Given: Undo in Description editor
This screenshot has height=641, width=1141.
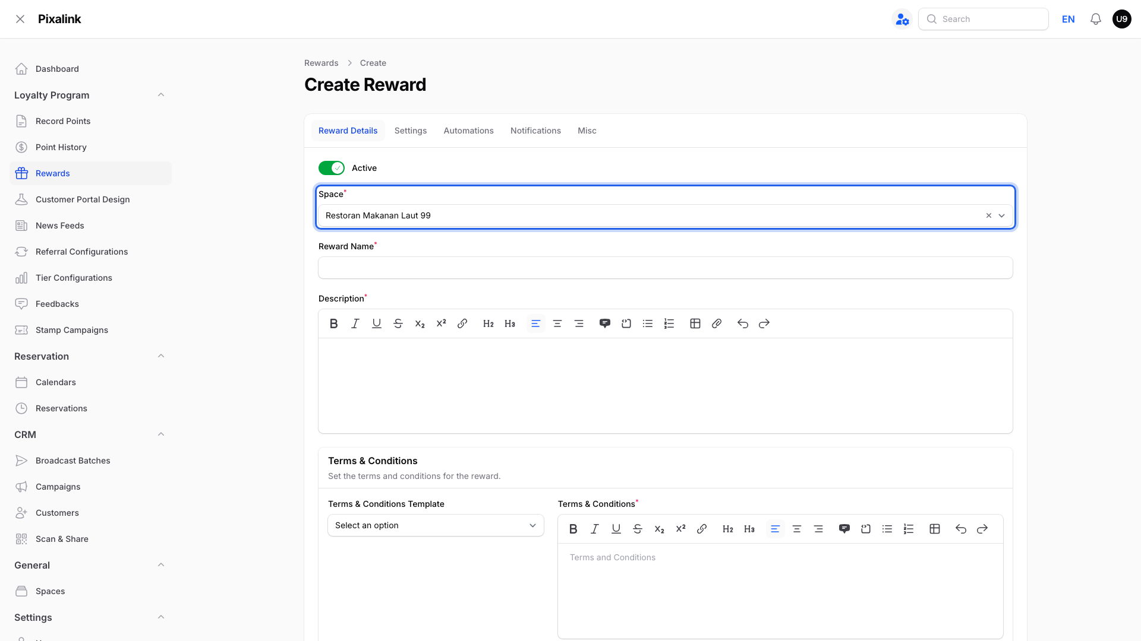Looking at the screenshot, I should (743, 323).
